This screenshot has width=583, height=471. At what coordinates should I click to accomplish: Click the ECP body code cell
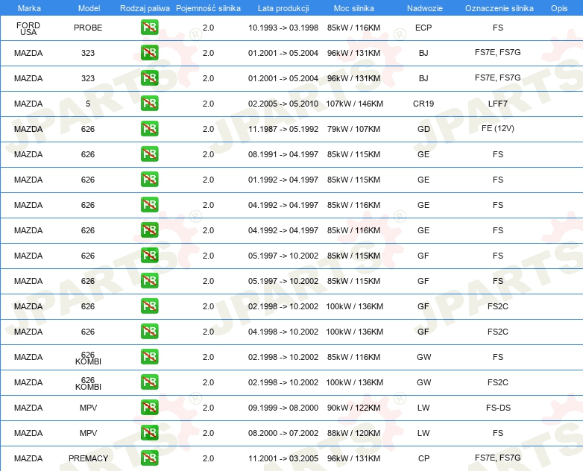pyautogui.click(x=423, y=28)
